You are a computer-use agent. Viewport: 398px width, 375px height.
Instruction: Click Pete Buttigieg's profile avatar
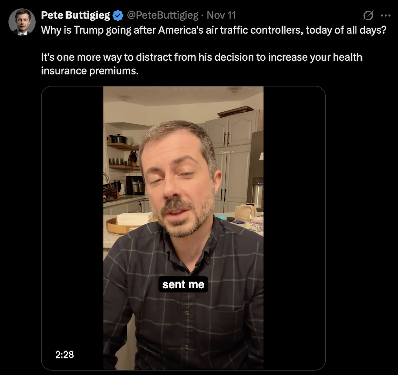[22, 22]
